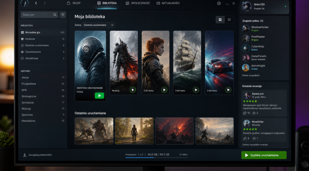
Task: Filter by Niezależne genre
Action: click(x=43, y=121)
